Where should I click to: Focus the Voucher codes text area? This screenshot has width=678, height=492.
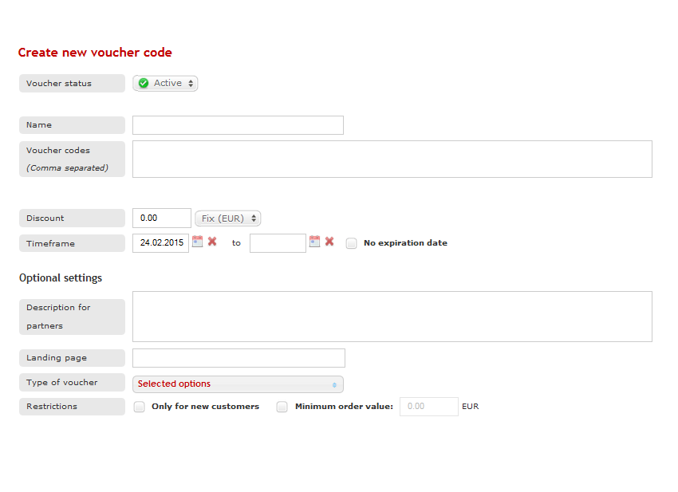(392, 159)
